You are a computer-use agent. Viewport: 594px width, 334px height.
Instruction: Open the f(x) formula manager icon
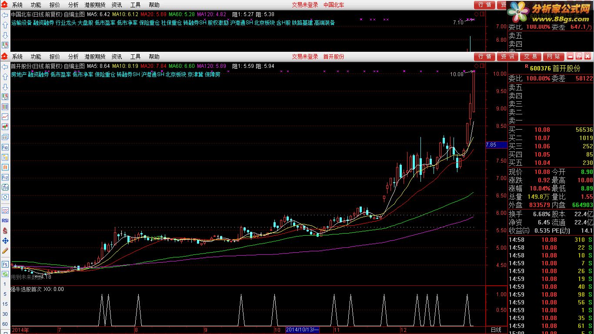click(x=5, y=187)
